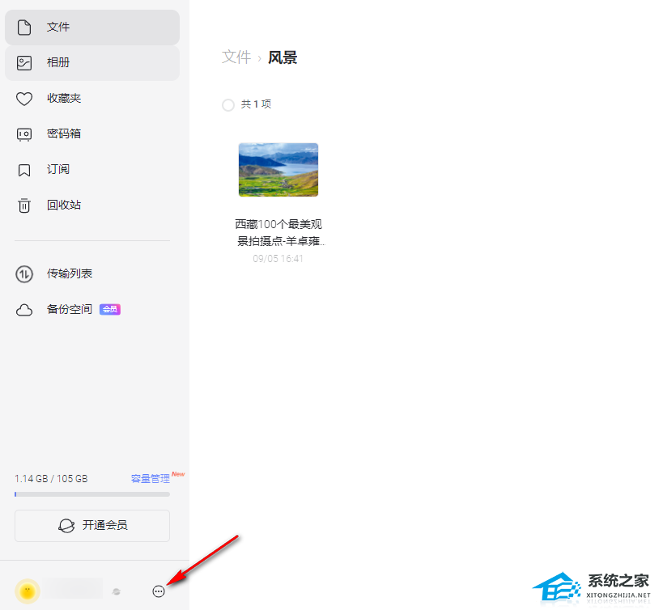This screenshot has height=610, width=663.
Task: Open the 西藏 scenery photo thumbnail
Action: [x=278, y=169]
